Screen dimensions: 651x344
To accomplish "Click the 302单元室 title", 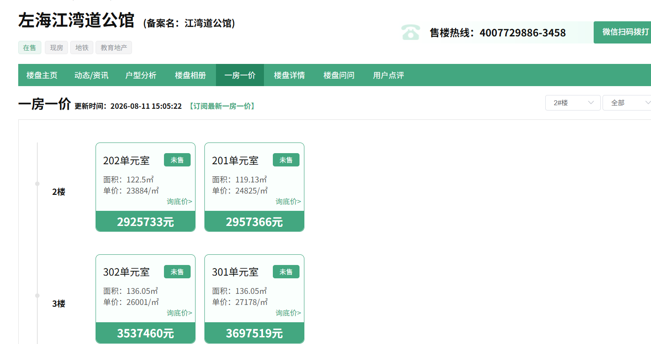I will (127, 272).
